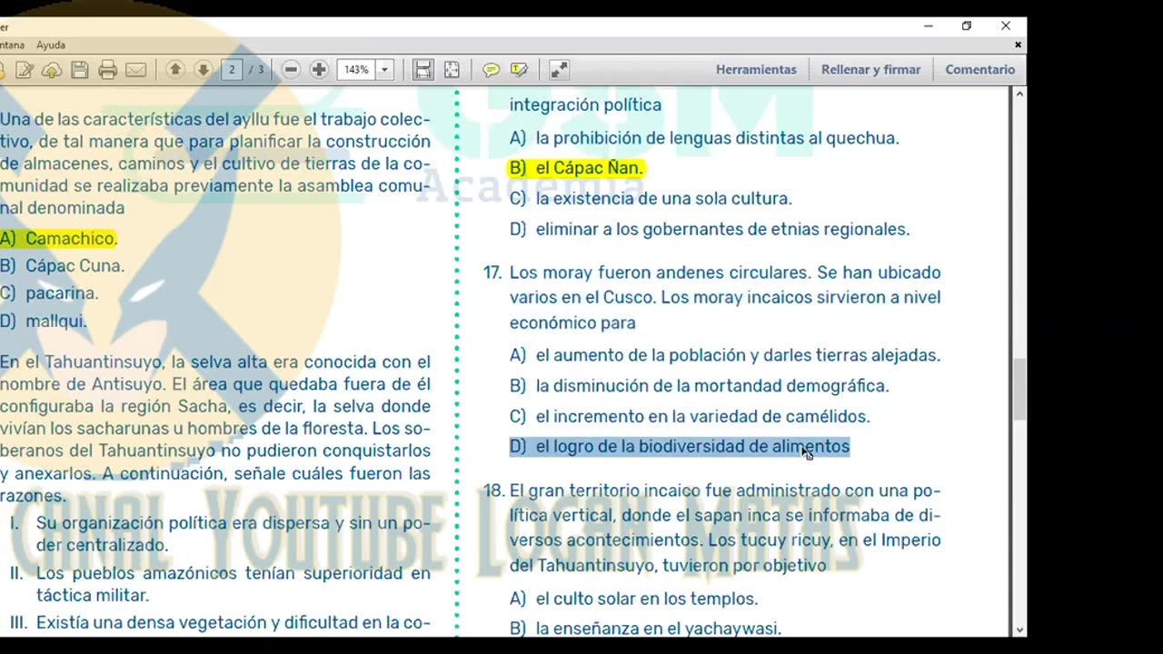
Task: Click option 'C) el incremento en la variedad de camélidos.'
Action: point(690,417)
